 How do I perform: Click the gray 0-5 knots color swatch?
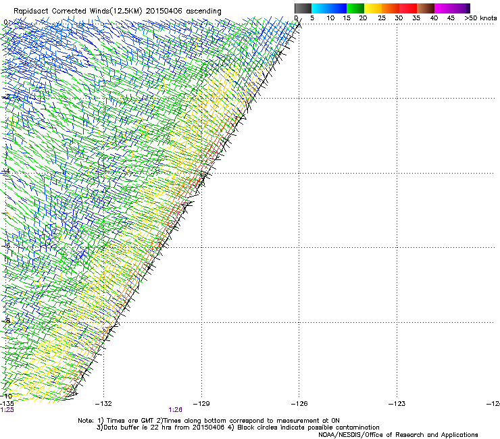[303, 8]
